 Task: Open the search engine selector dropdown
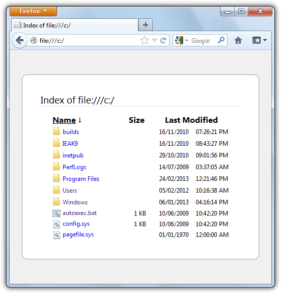[181, 40]
